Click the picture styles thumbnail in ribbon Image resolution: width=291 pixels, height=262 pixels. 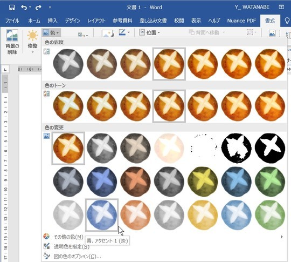click(x=107, y=33)
